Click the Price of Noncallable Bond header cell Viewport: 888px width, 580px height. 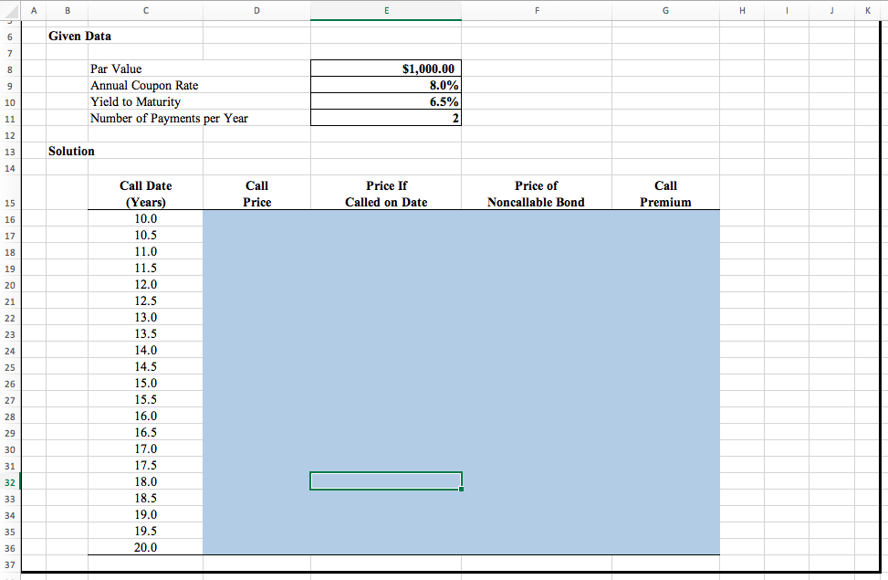536,193
